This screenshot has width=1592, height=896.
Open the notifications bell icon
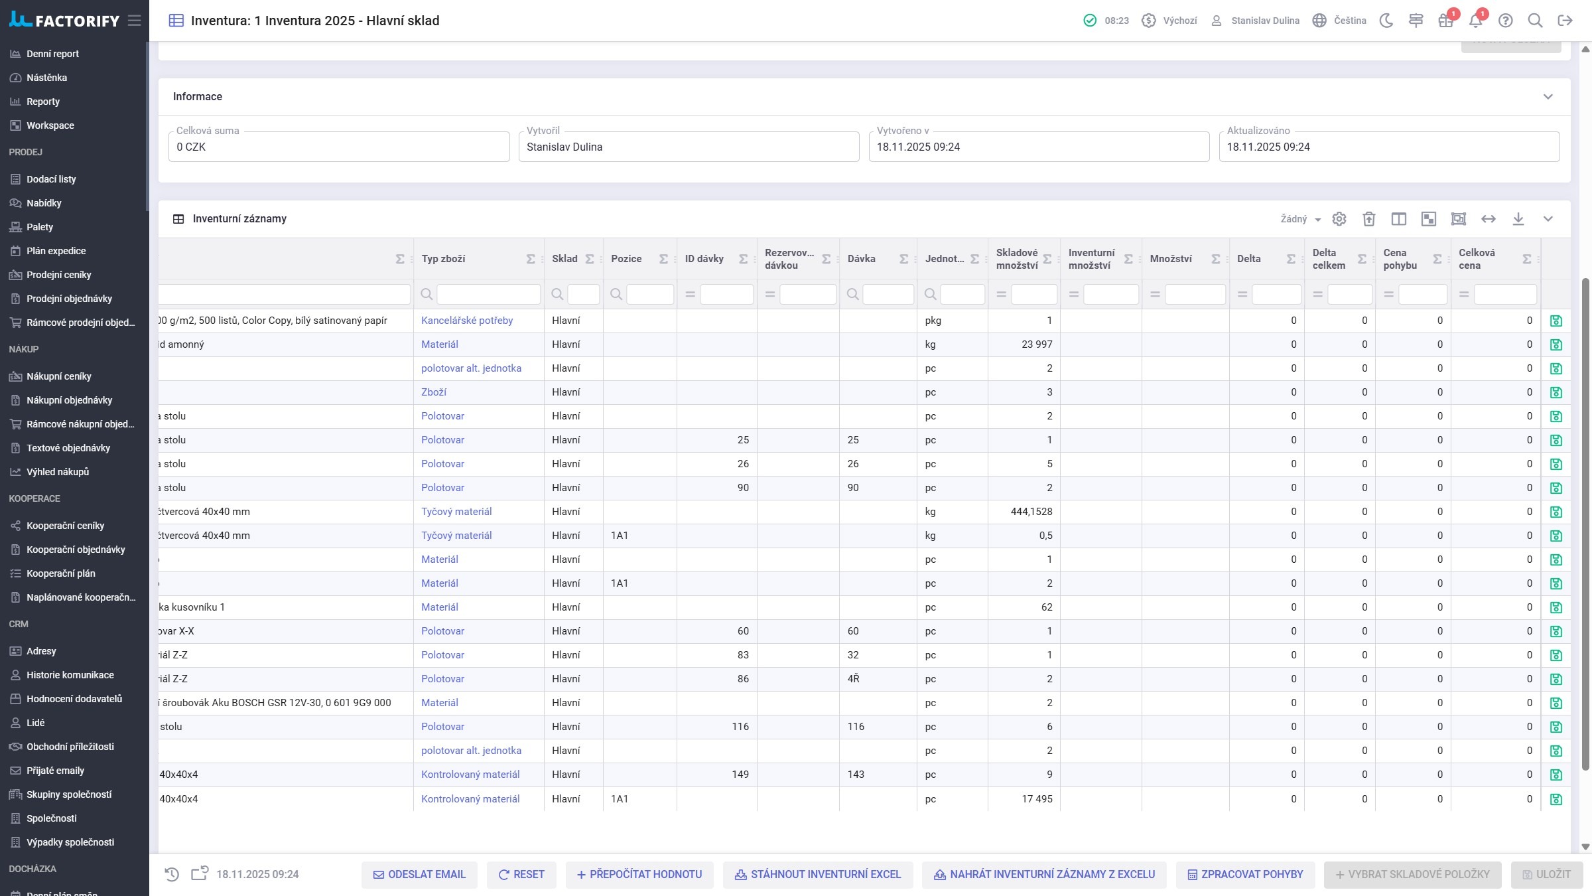(x=1475, y=21)
